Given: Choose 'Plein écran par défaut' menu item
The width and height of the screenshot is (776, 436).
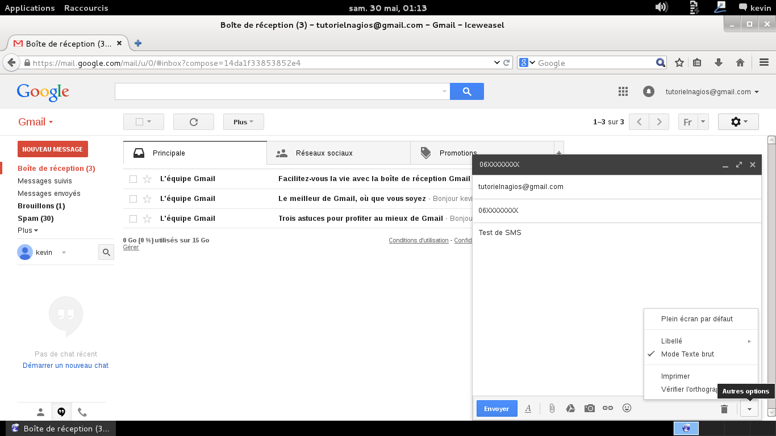Looking at the screenshot, I should 701,319.
